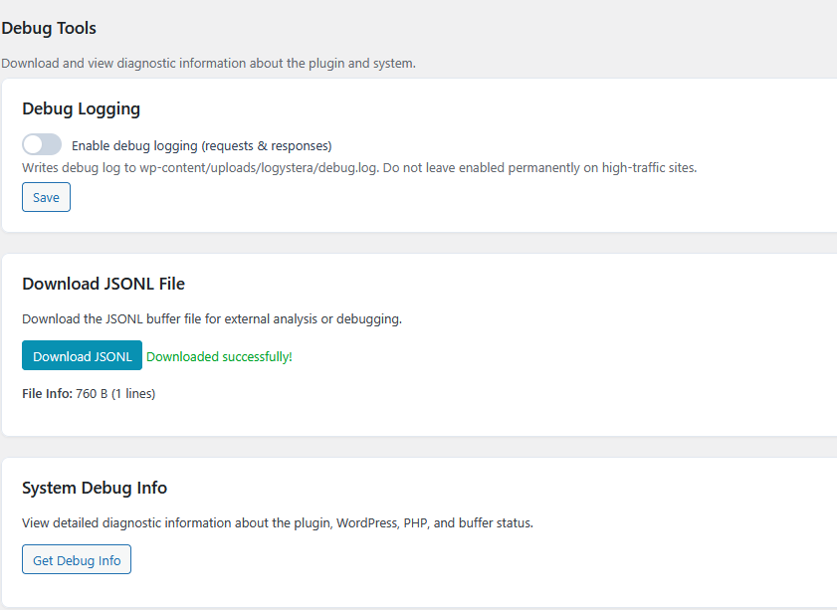Screen dimensions: 837x610
Task: Click the System Debug Info heading
Action: pos(95,488)
